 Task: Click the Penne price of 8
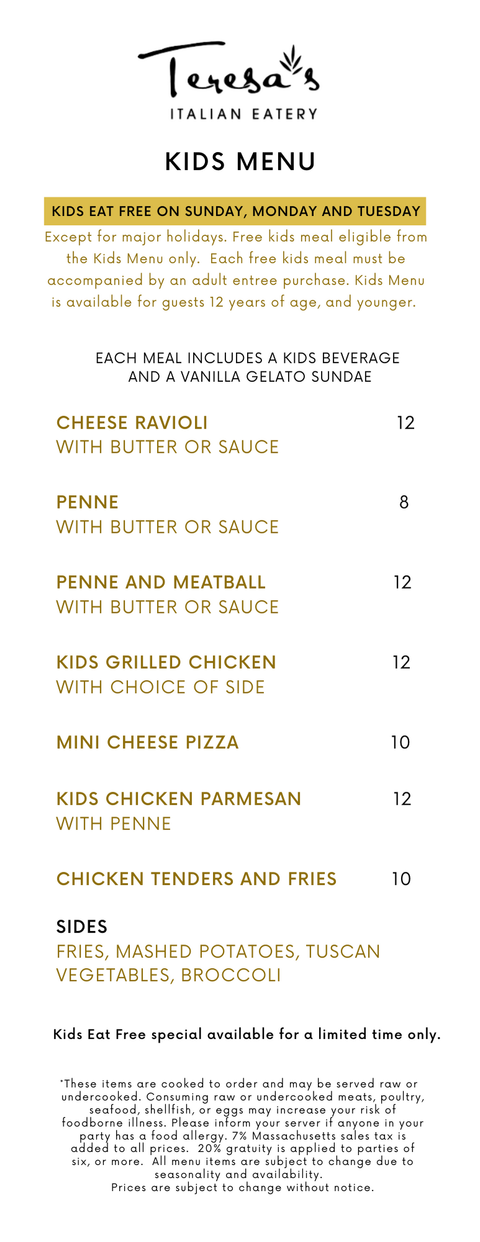404,502
